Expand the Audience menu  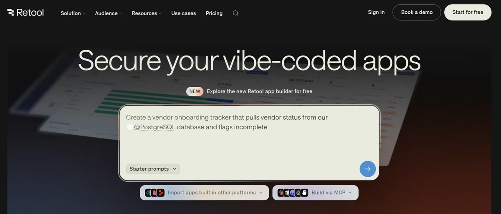coord(109,13)
